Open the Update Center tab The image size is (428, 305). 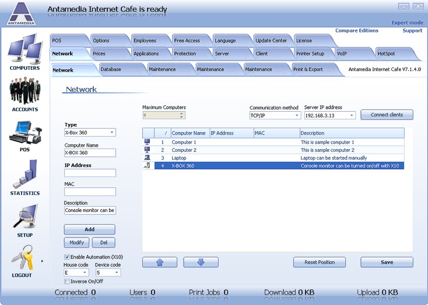(x=272, y=41)
